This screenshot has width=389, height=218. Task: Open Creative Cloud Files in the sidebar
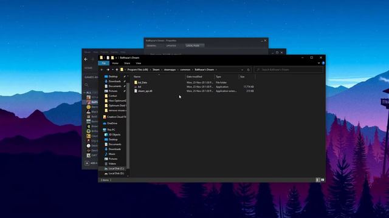pyautogui.click(x=114, y=117)
